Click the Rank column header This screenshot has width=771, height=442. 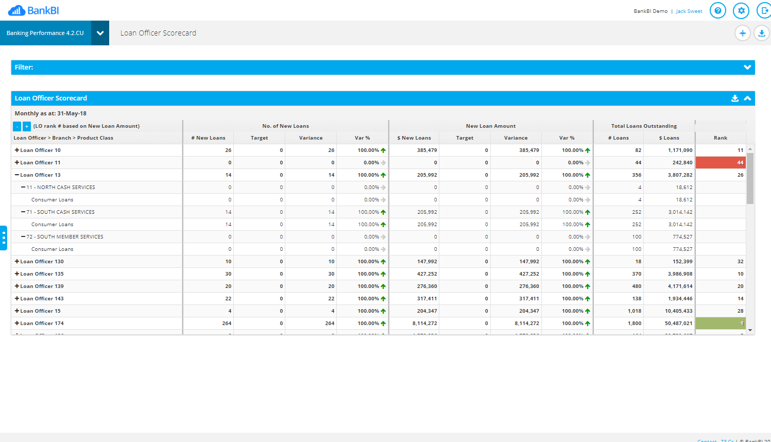tap(721, 138)
